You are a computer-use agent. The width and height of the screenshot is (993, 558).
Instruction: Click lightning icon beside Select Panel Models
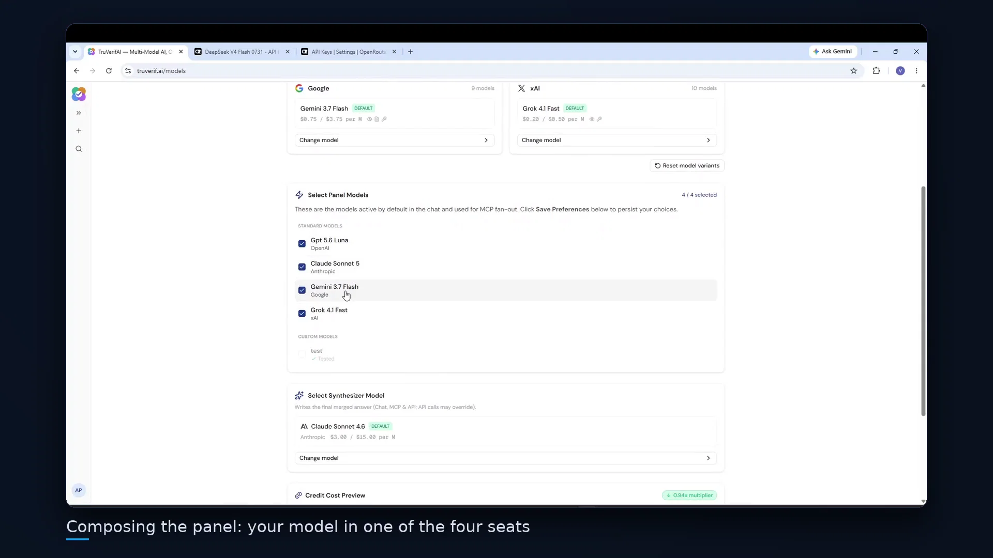[299, 195]
